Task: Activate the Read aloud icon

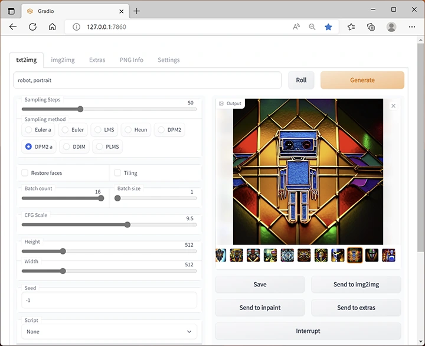Action: point(296,27)
